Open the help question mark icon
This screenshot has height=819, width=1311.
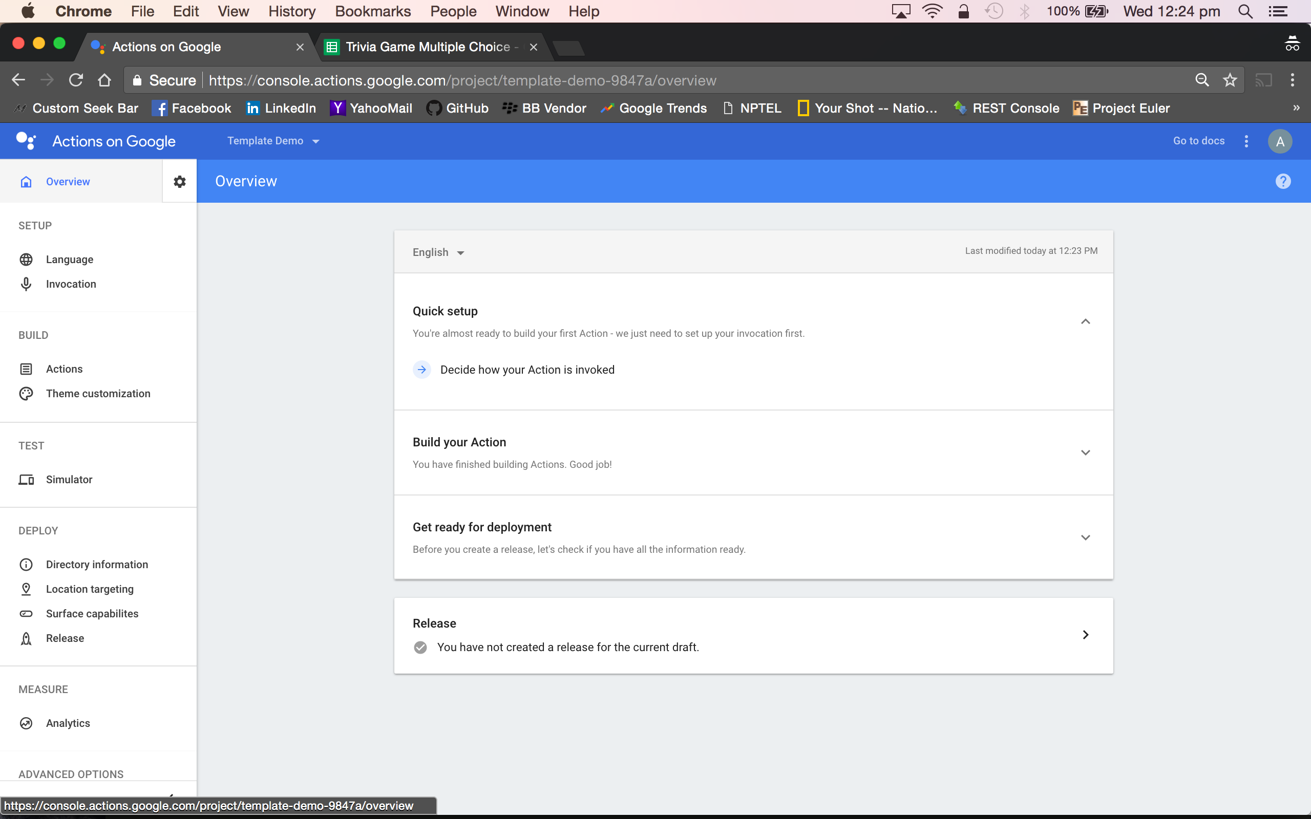pos(1283,181)
